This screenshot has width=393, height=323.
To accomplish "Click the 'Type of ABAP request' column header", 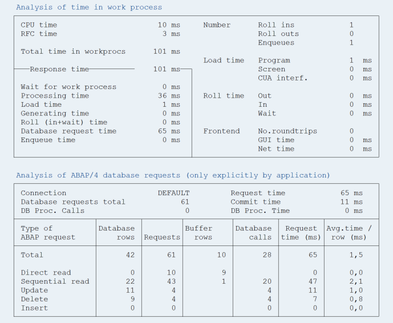I will 48,233.
